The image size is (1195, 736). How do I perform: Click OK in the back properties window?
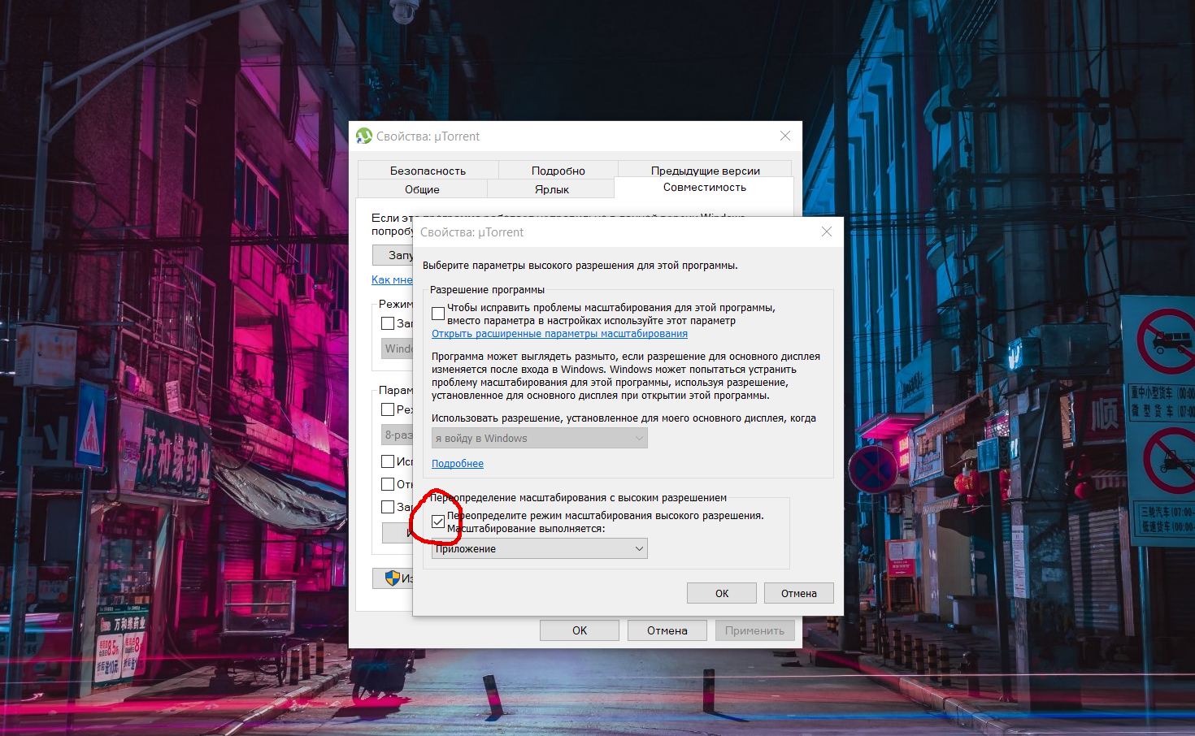click(580, 630)
